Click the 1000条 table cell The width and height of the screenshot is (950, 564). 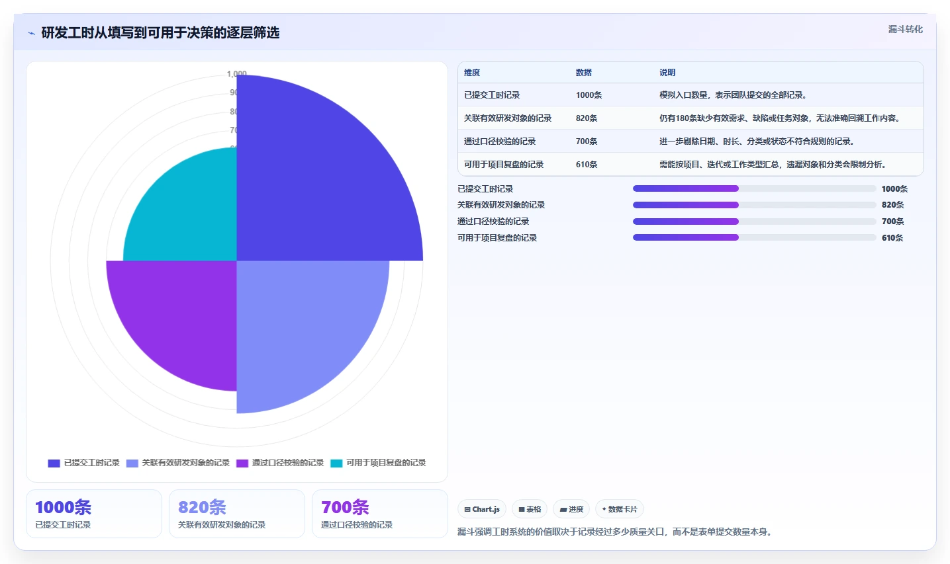tap(589, 95)
